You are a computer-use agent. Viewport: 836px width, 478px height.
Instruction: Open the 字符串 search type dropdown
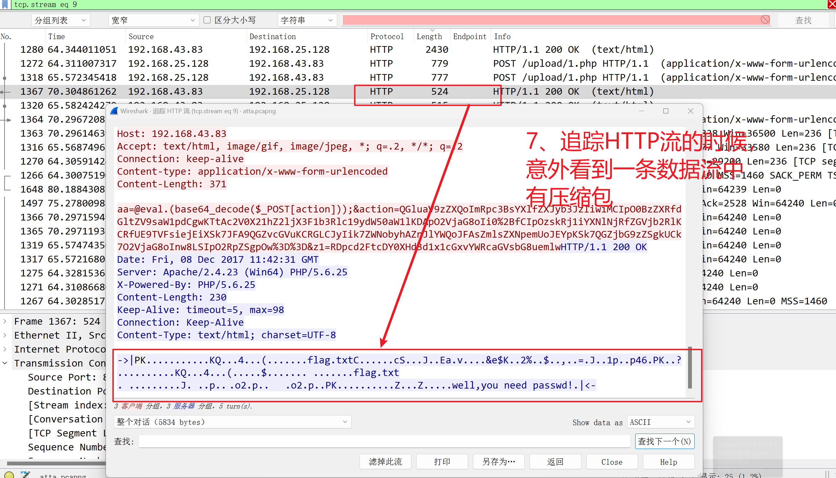pos(307,20)
